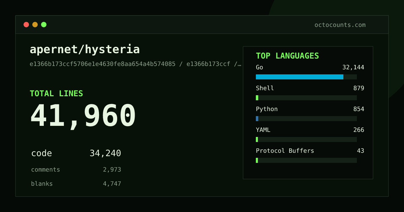Click the comments row label
404x212 pixels.
coord(45,170)
